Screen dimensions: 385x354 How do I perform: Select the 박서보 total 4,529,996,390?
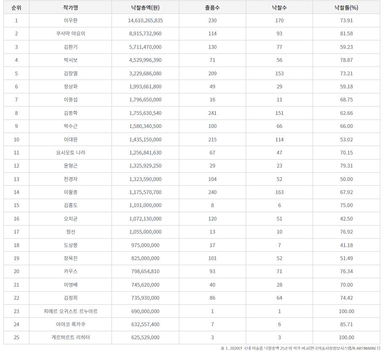[x=145, y=60]
